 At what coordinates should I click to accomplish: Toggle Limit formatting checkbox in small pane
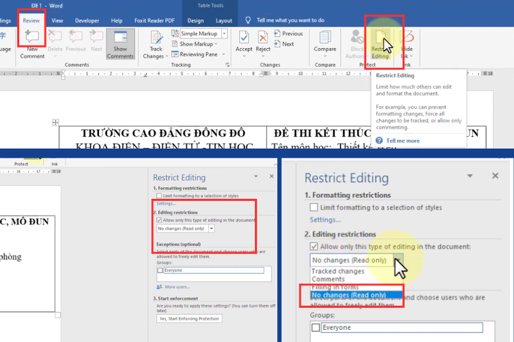159,196
